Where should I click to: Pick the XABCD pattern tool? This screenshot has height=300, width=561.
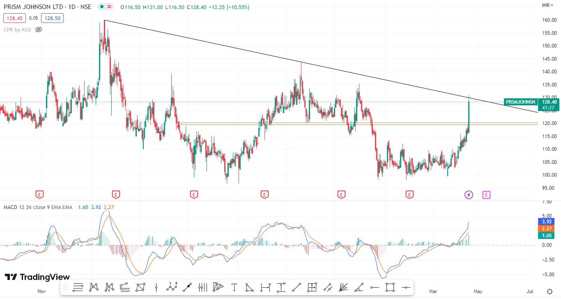[94, 287]
